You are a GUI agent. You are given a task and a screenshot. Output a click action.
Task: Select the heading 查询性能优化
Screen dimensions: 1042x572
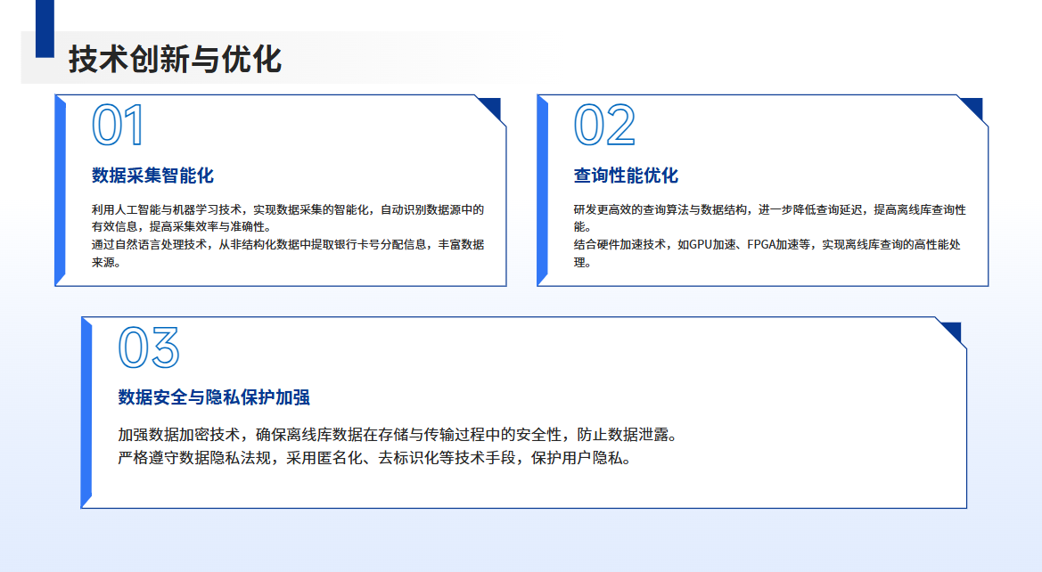click(626, 176)
